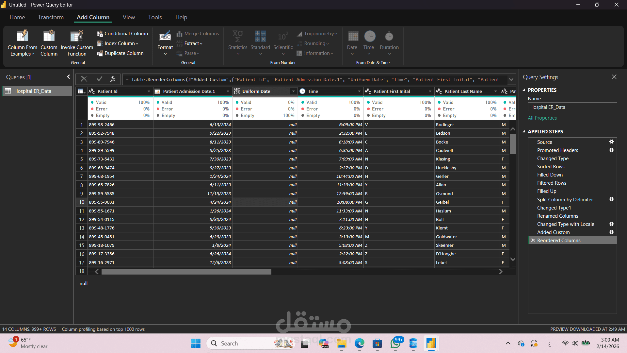Click the query Name input field

click(x=572, y=107)
